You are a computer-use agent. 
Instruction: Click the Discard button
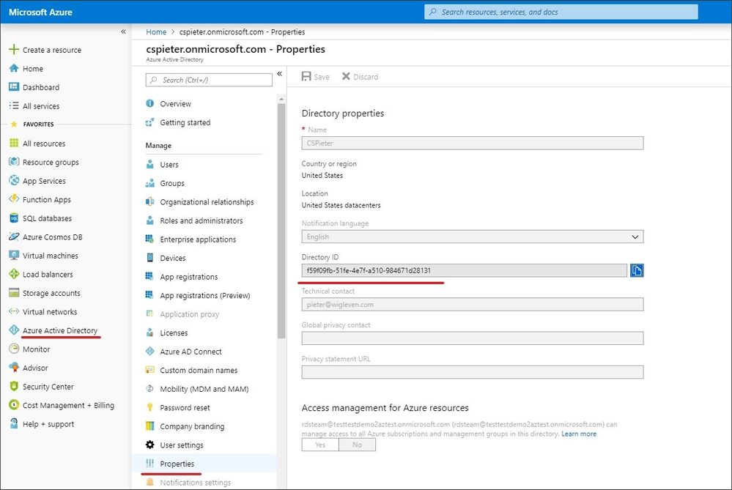[360, 76]
